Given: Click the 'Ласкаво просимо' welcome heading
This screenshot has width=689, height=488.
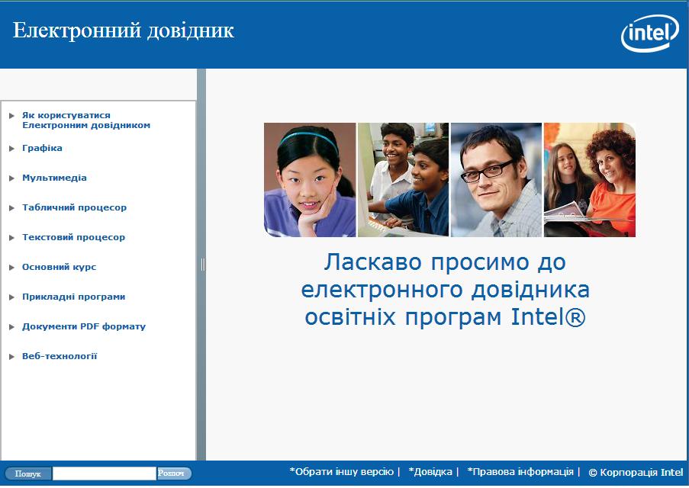Looking at the screenshot, I should point(445,290).
